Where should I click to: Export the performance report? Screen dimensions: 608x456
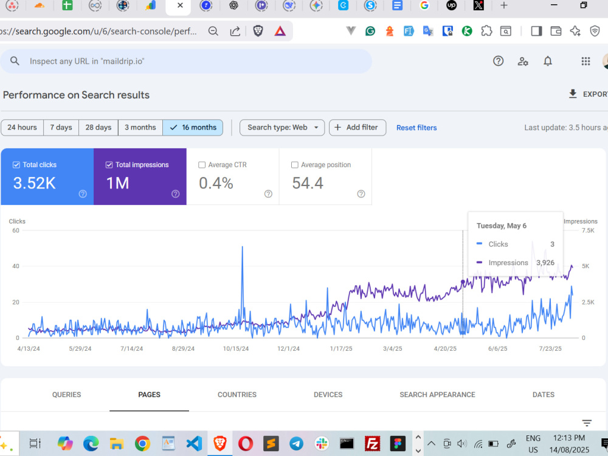[x=588, y=94]
